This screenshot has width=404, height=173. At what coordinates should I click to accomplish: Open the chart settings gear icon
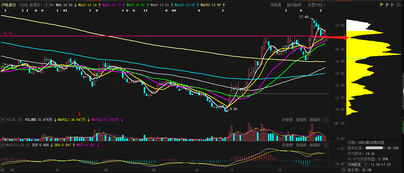[399, 5]
